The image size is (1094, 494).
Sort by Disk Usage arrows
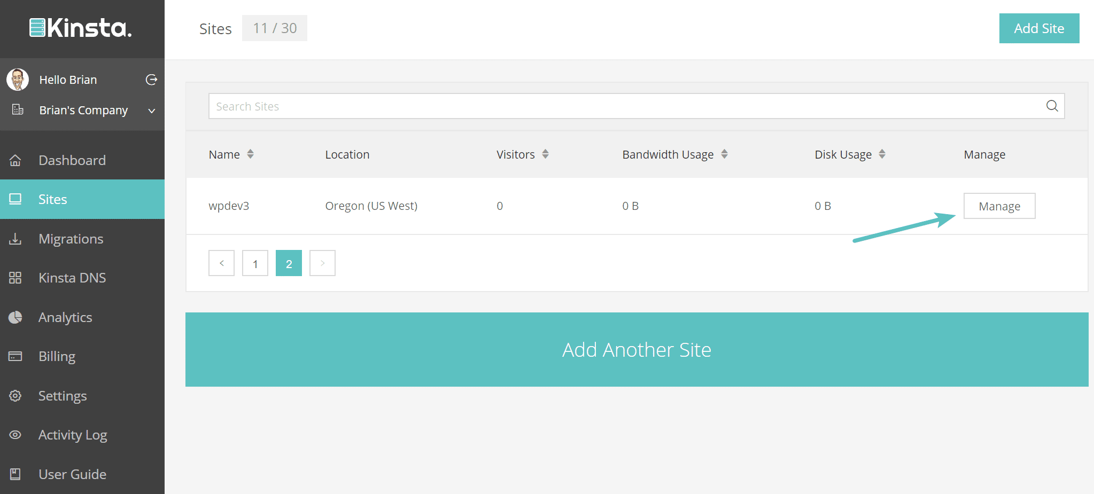click(x=882, y=154)
